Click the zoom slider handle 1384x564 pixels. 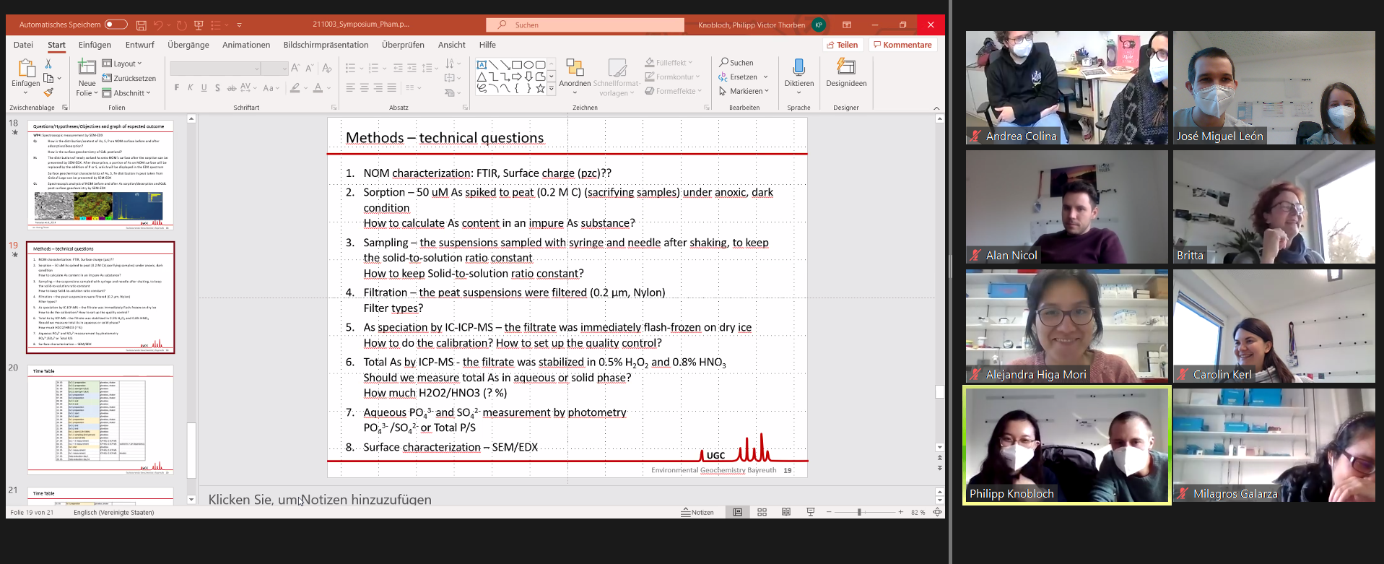859,512
